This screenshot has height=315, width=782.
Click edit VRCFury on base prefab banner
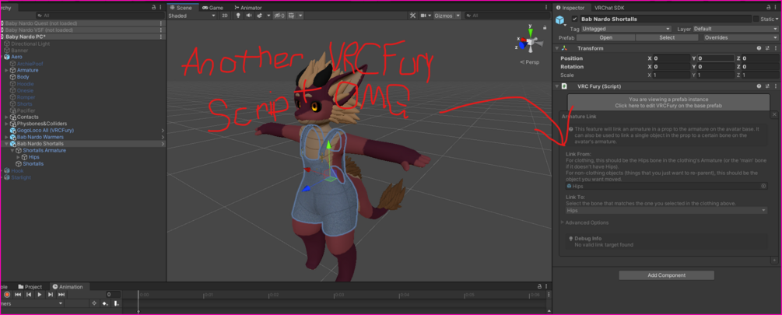[x=668, y=102]
